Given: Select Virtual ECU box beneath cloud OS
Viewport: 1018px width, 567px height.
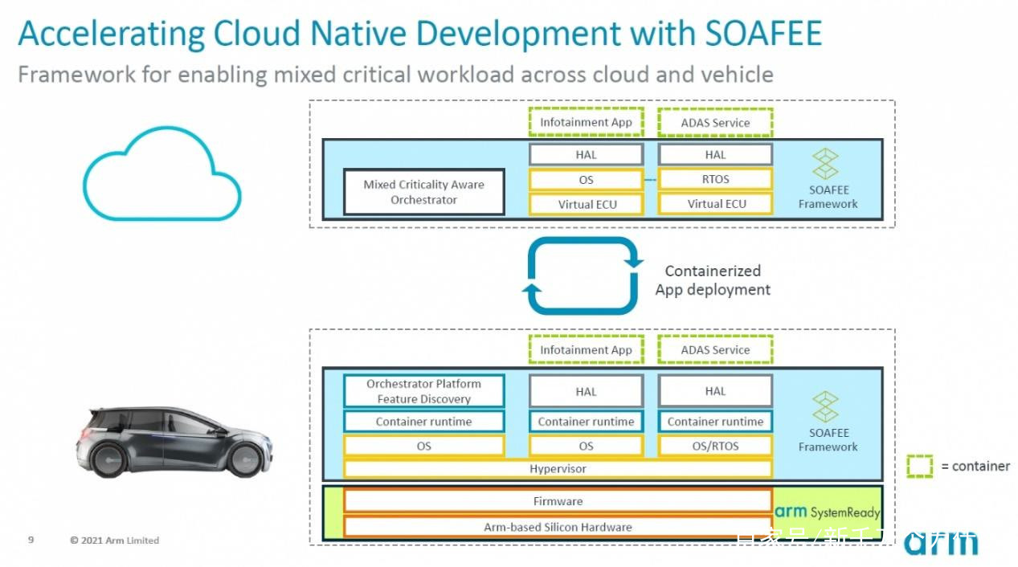Looking at the screenshot, I should [x=586, y=204].
